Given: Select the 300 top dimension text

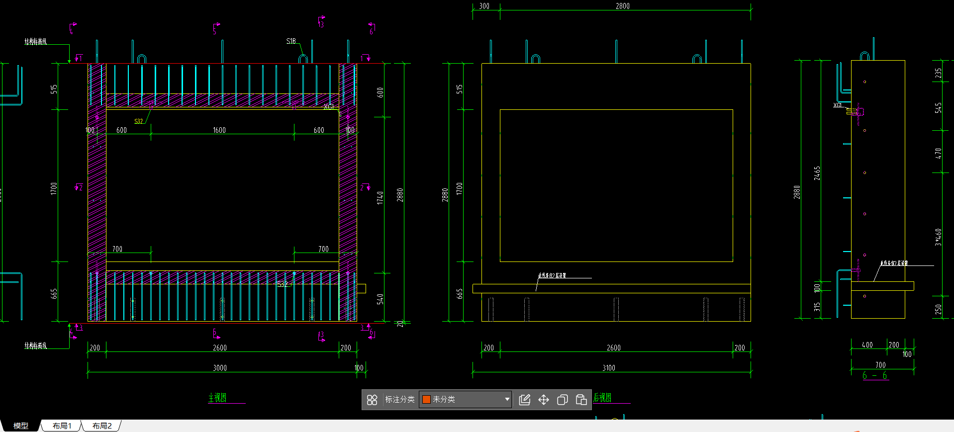Looking at the screenshot, I should [484, 6].
